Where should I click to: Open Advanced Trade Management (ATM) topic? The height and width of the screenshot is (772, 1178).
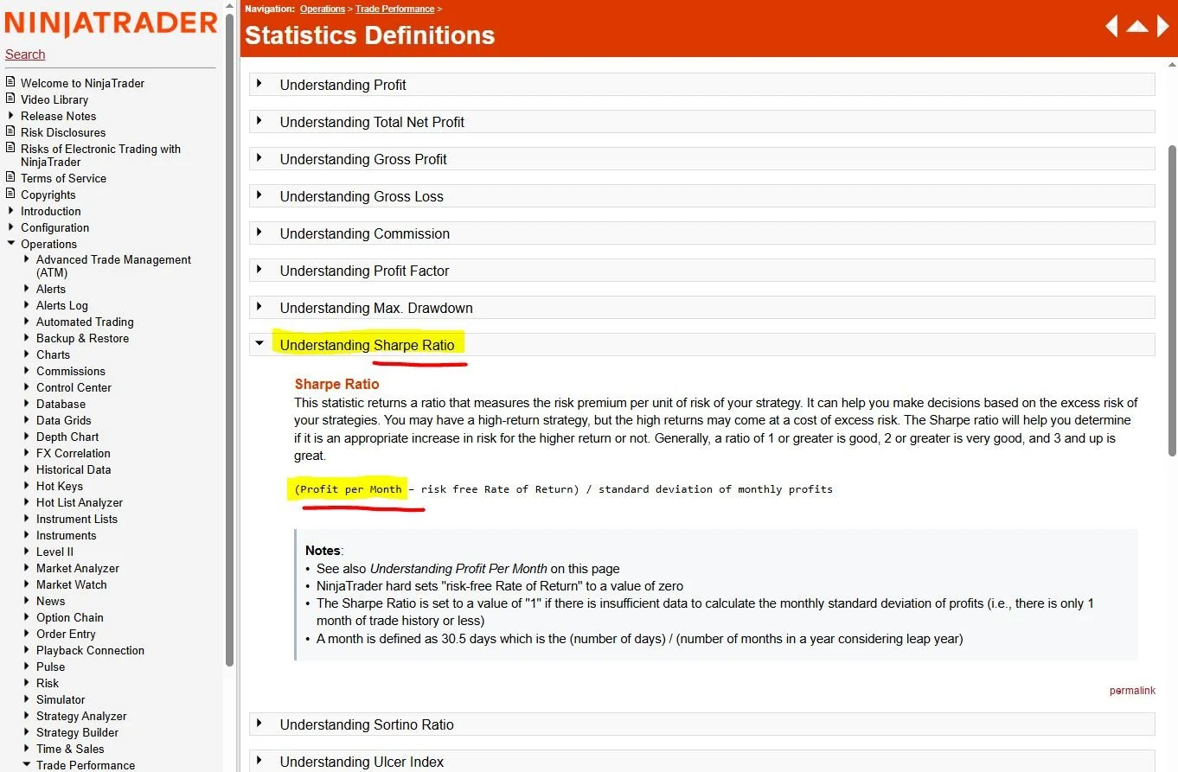coord(113,265)
